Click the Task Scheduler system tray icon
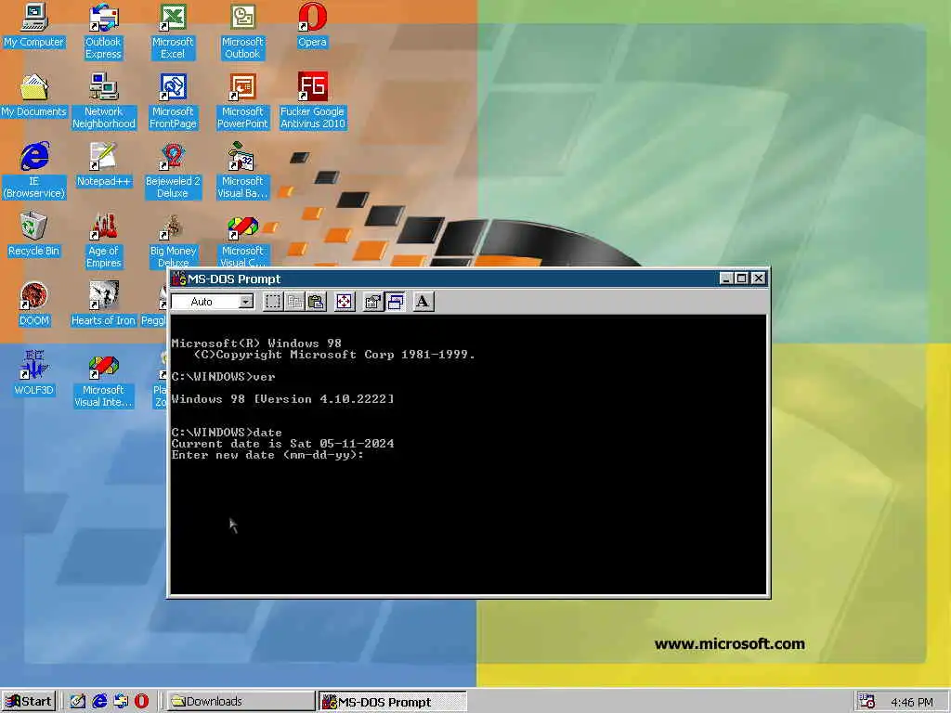The height and width of the screenshot is (713, 951). tap(866, 702)
